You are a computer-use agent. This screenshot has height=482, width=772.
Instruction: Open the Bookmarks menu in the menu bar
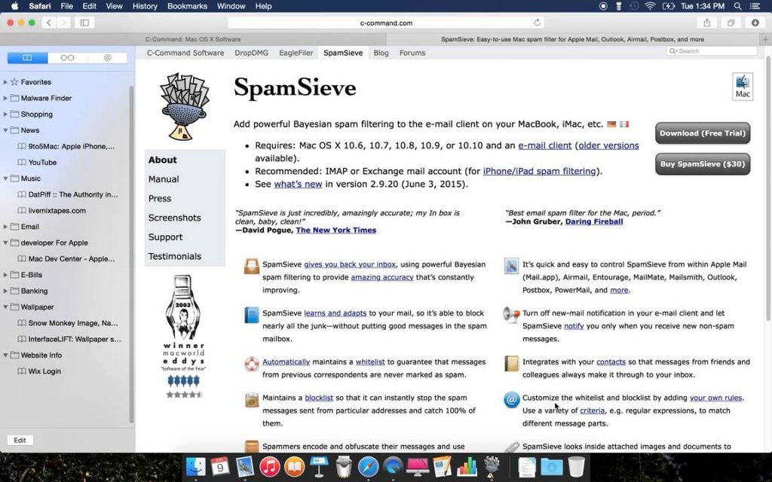tap(187, 6)
